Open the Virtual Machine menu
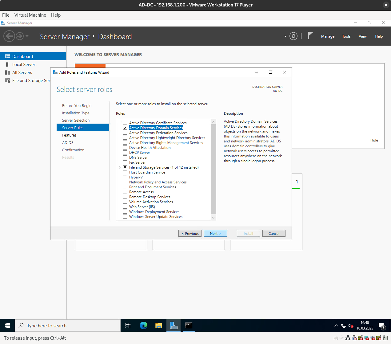Viewport: 391px width, 344px height. (30, 15)
